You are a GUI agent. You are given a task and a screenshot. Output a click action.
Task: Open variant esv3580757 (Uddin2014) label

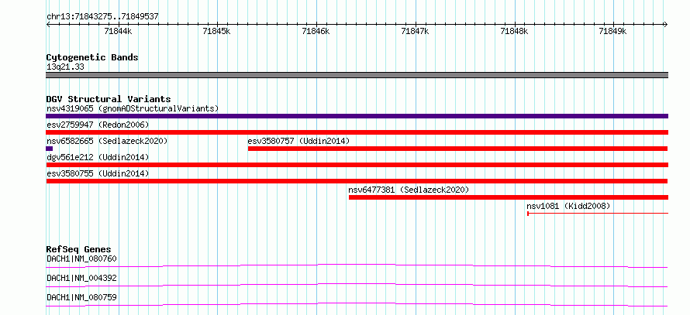pos(298,141)
